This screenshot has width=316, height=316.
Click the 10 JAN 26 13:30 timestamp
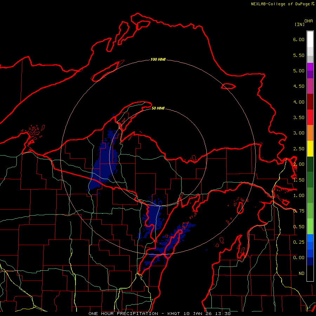point(207,314)
